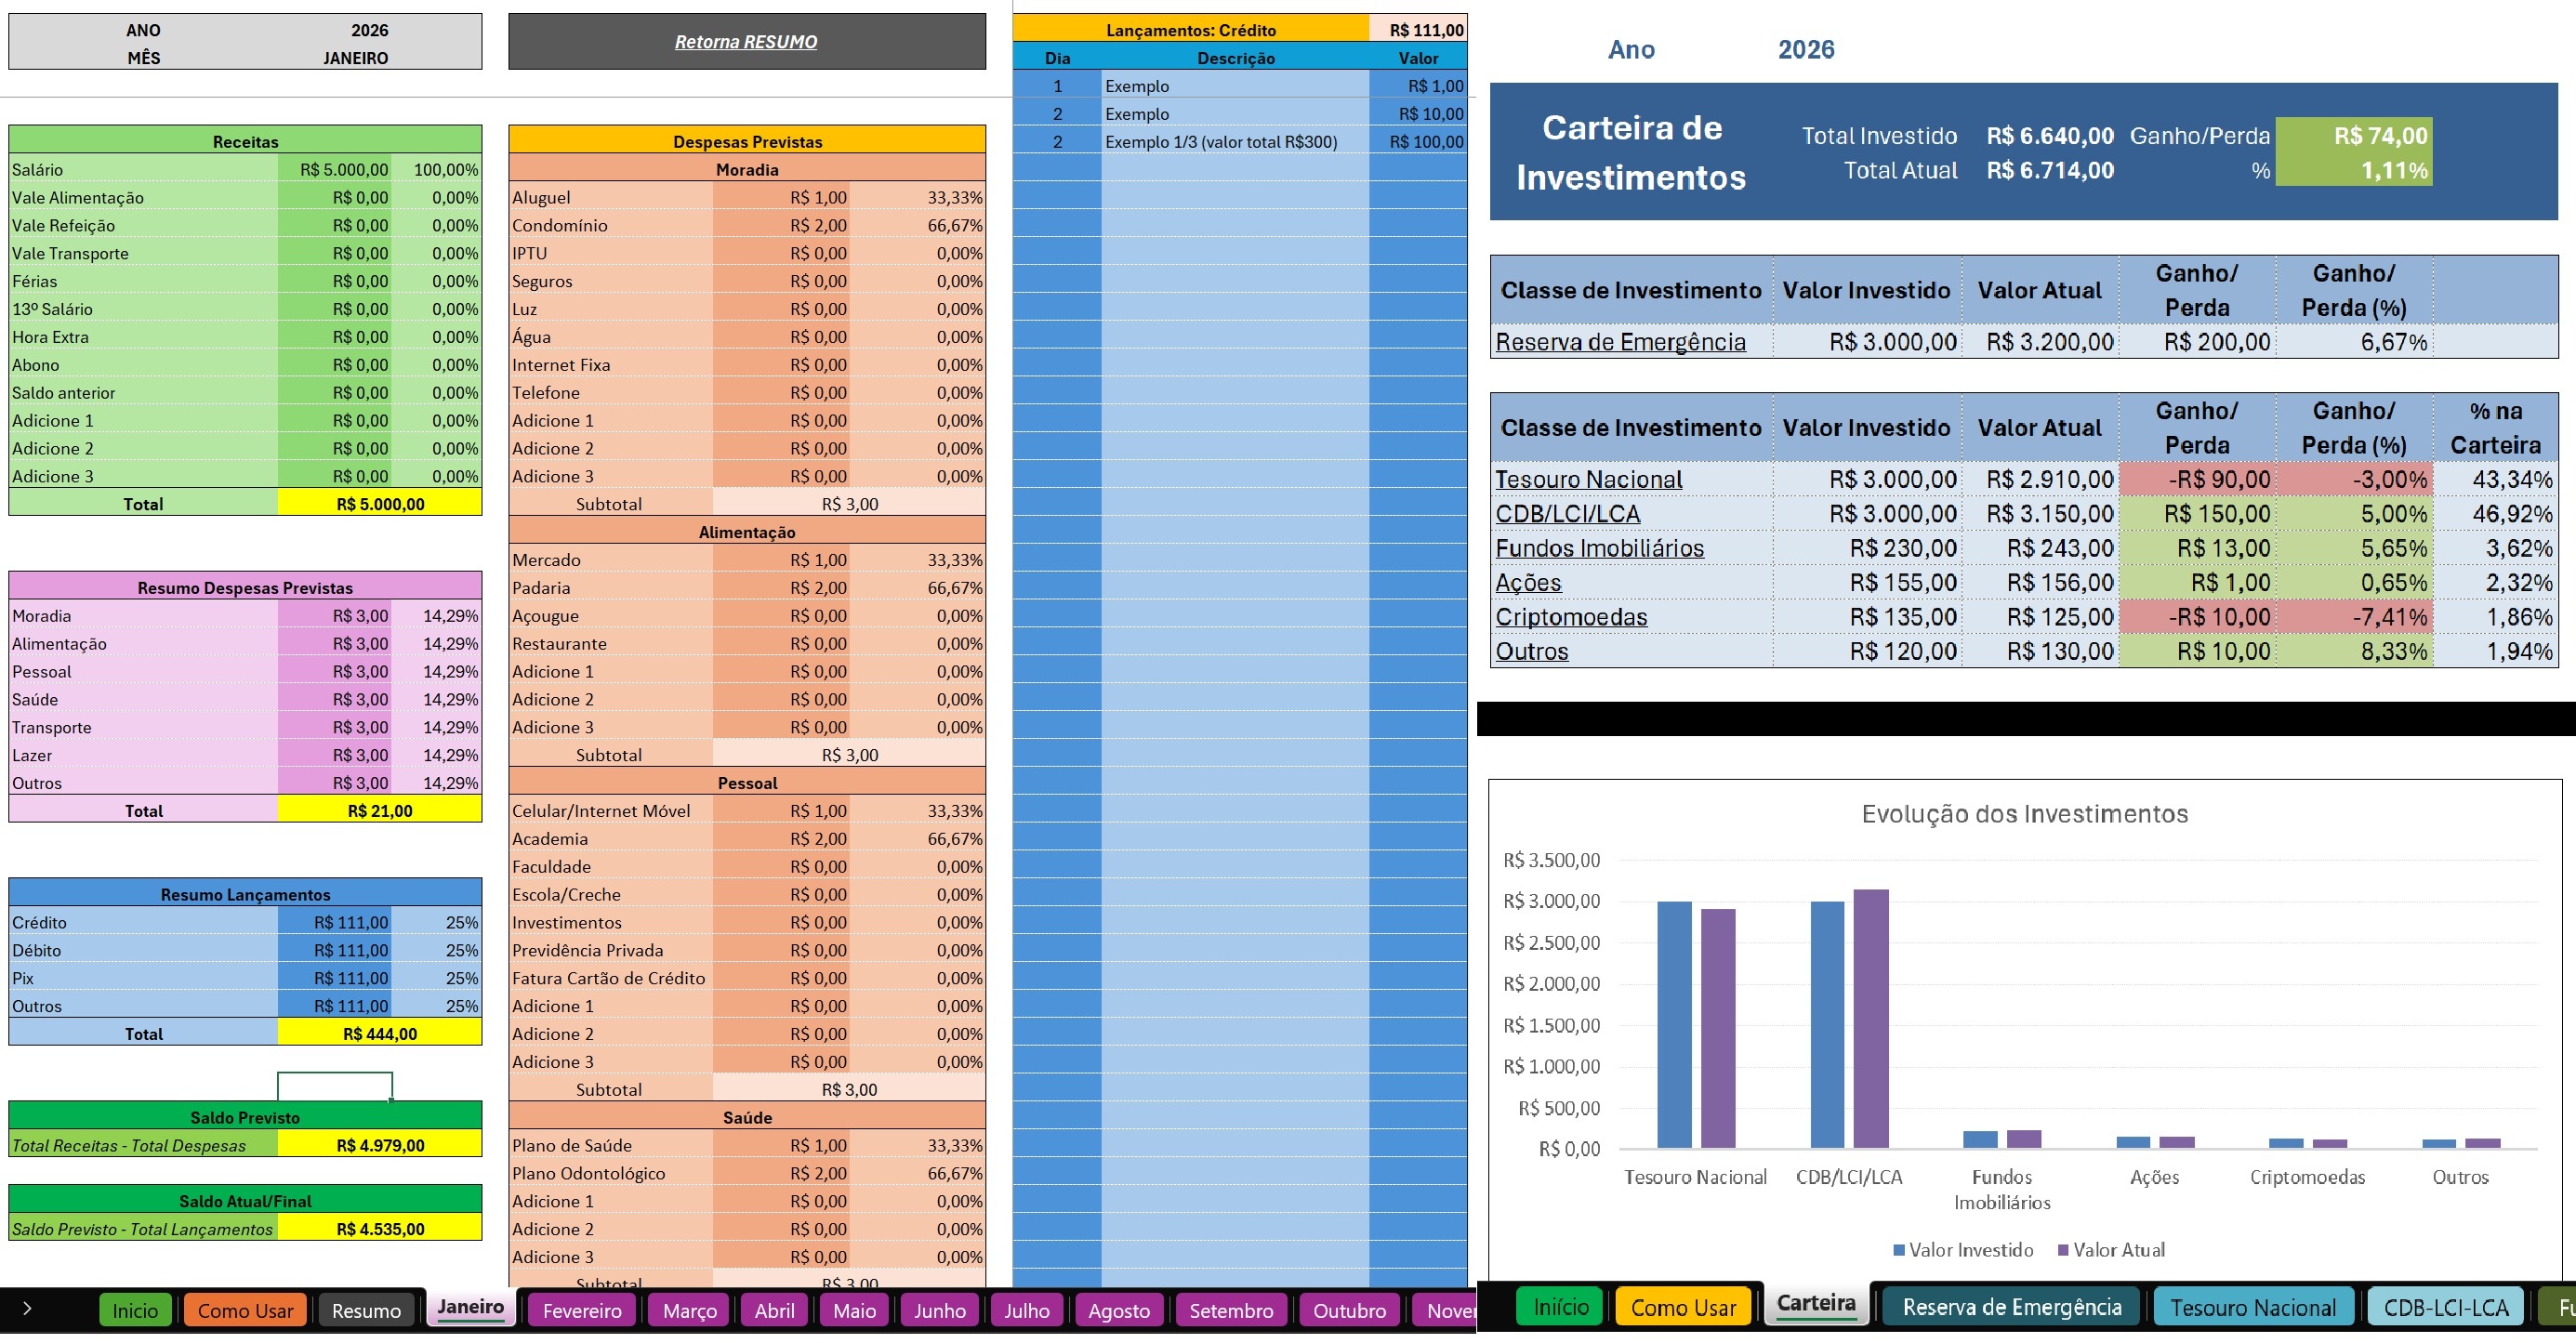Switch to the Resumo sheet tab
Image resolution: width=2576 pixels, height=1343 pixels.
pos(366,1310)
